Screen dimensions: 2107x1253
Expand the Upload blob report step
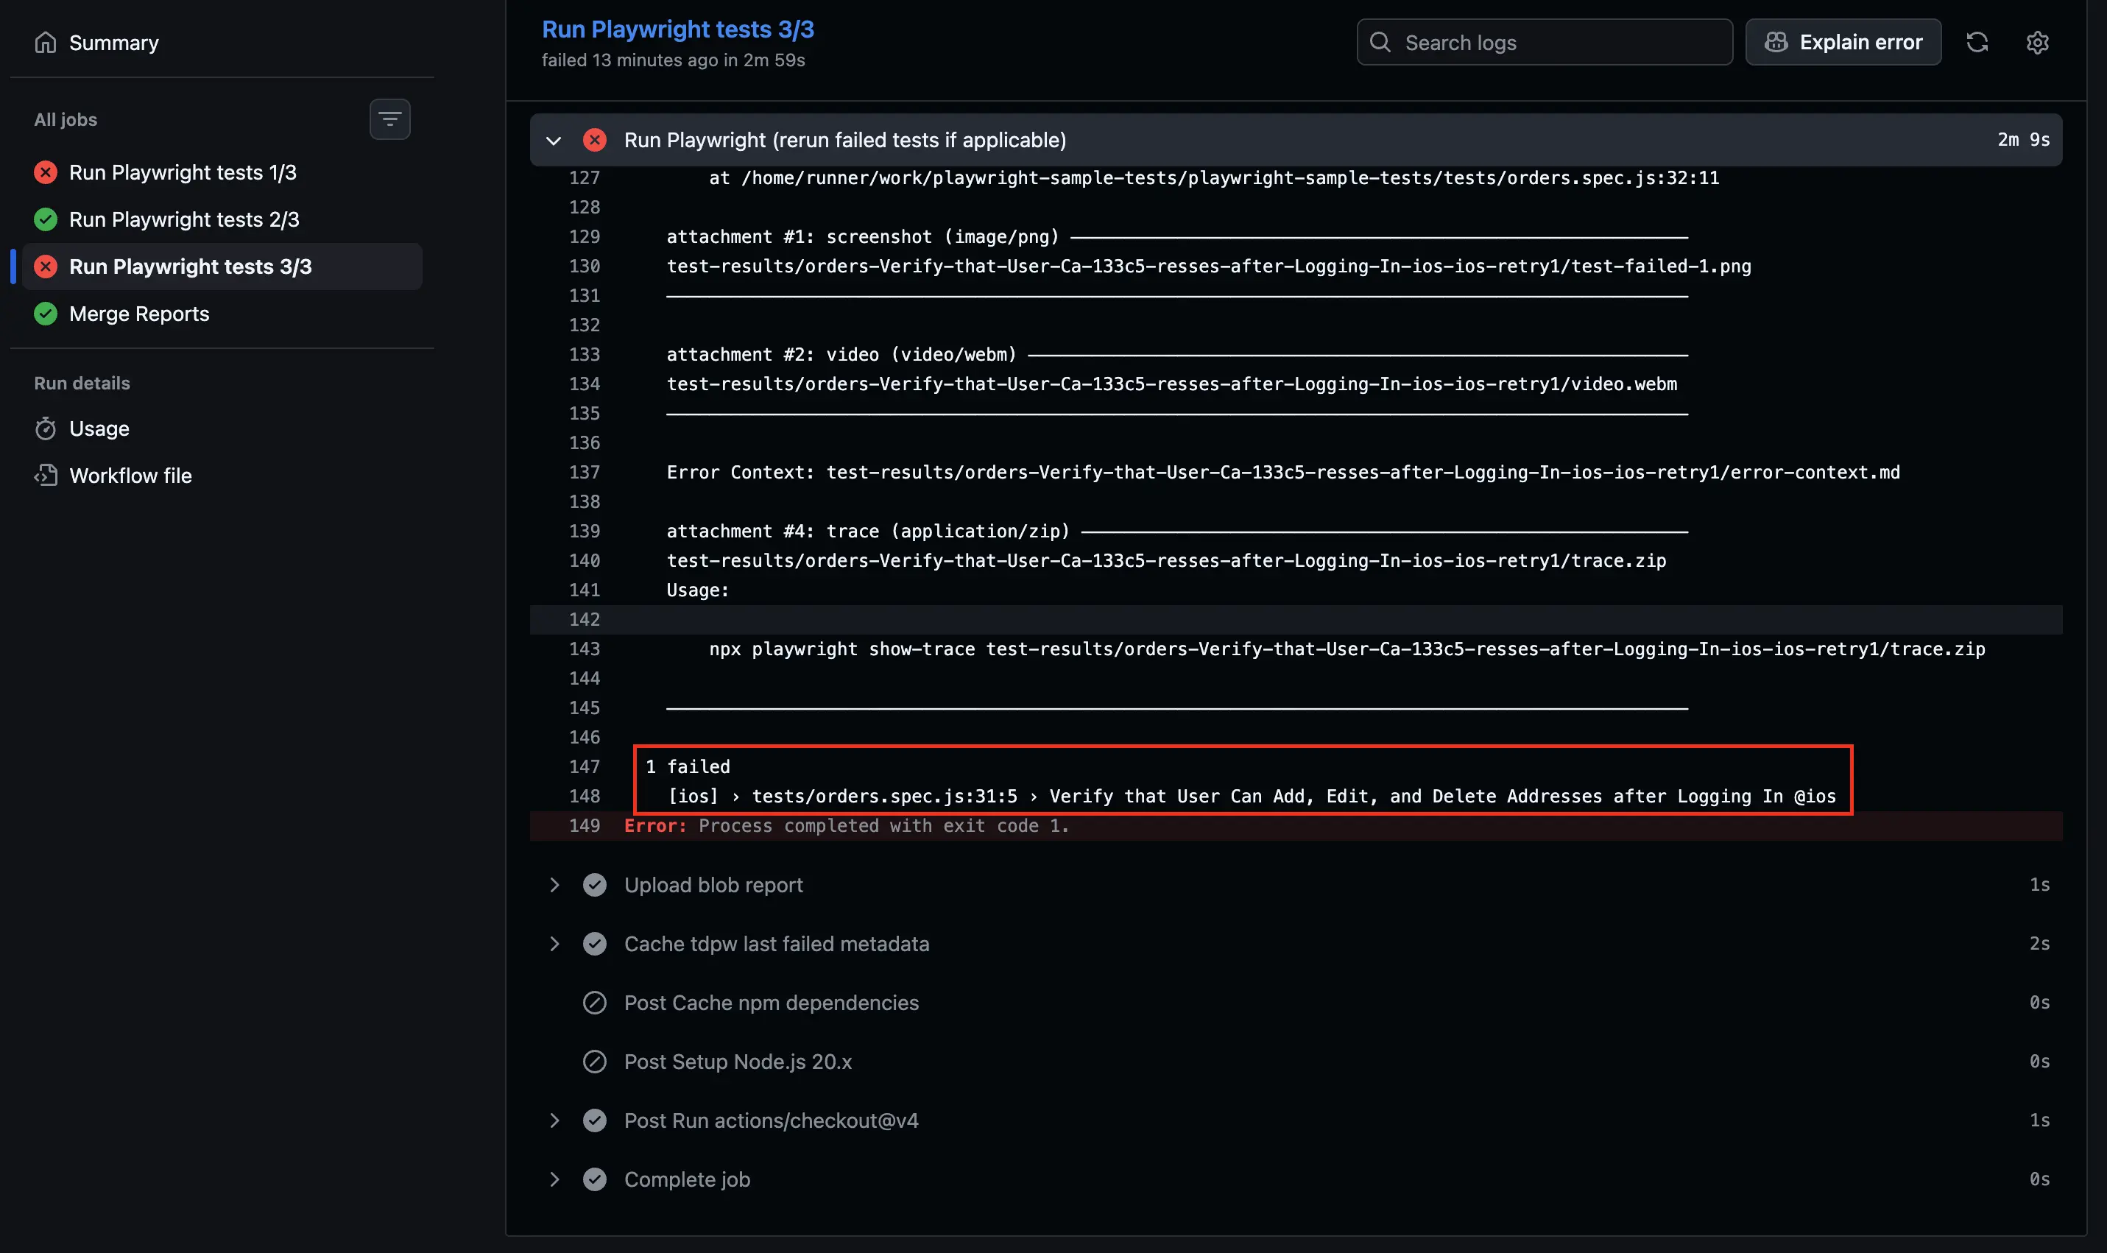554,885
